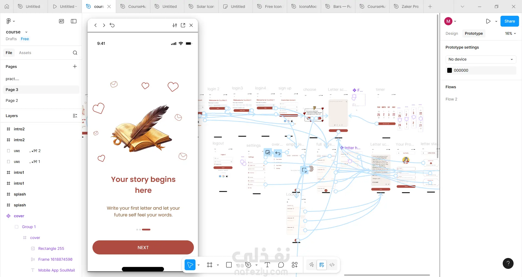Open a new browser tab plus icon
Viewport: 522px width, 277px height.
pyautogui.click(x=430, y=7)
